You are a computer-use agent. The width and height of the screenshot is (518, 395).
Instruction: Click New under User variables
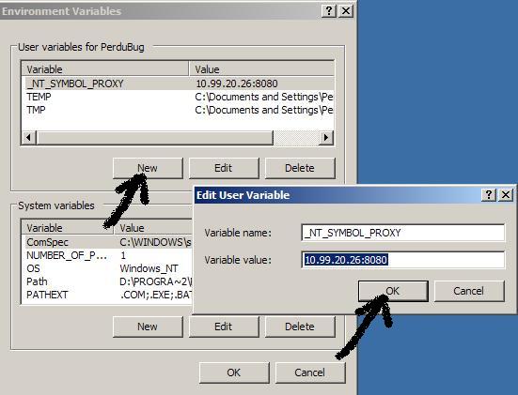point(148,168)
